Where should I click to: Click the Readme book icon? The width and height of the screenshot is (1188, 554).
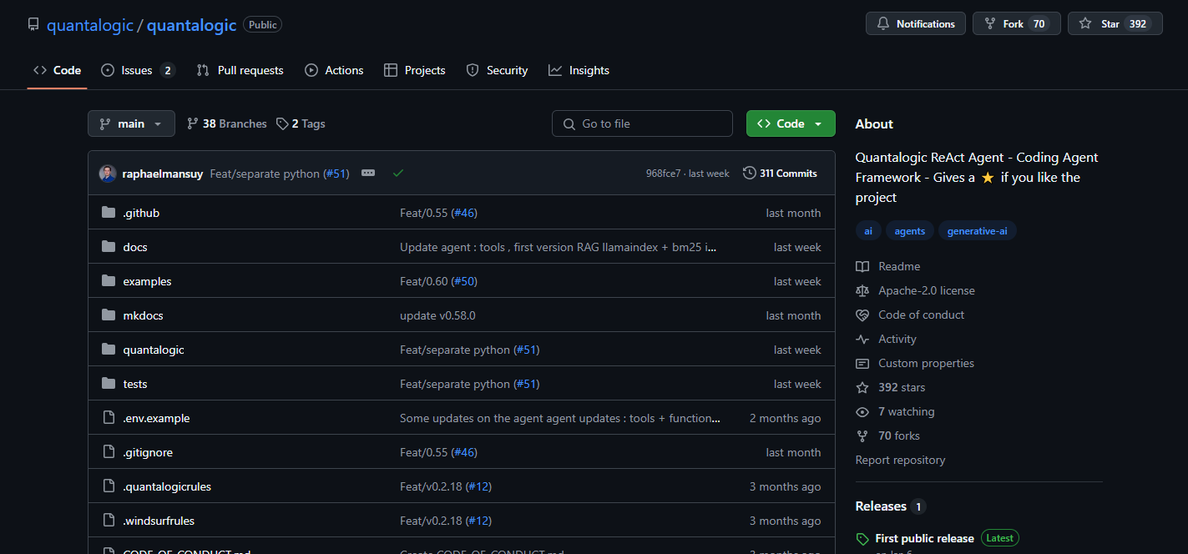click(862, 267)
